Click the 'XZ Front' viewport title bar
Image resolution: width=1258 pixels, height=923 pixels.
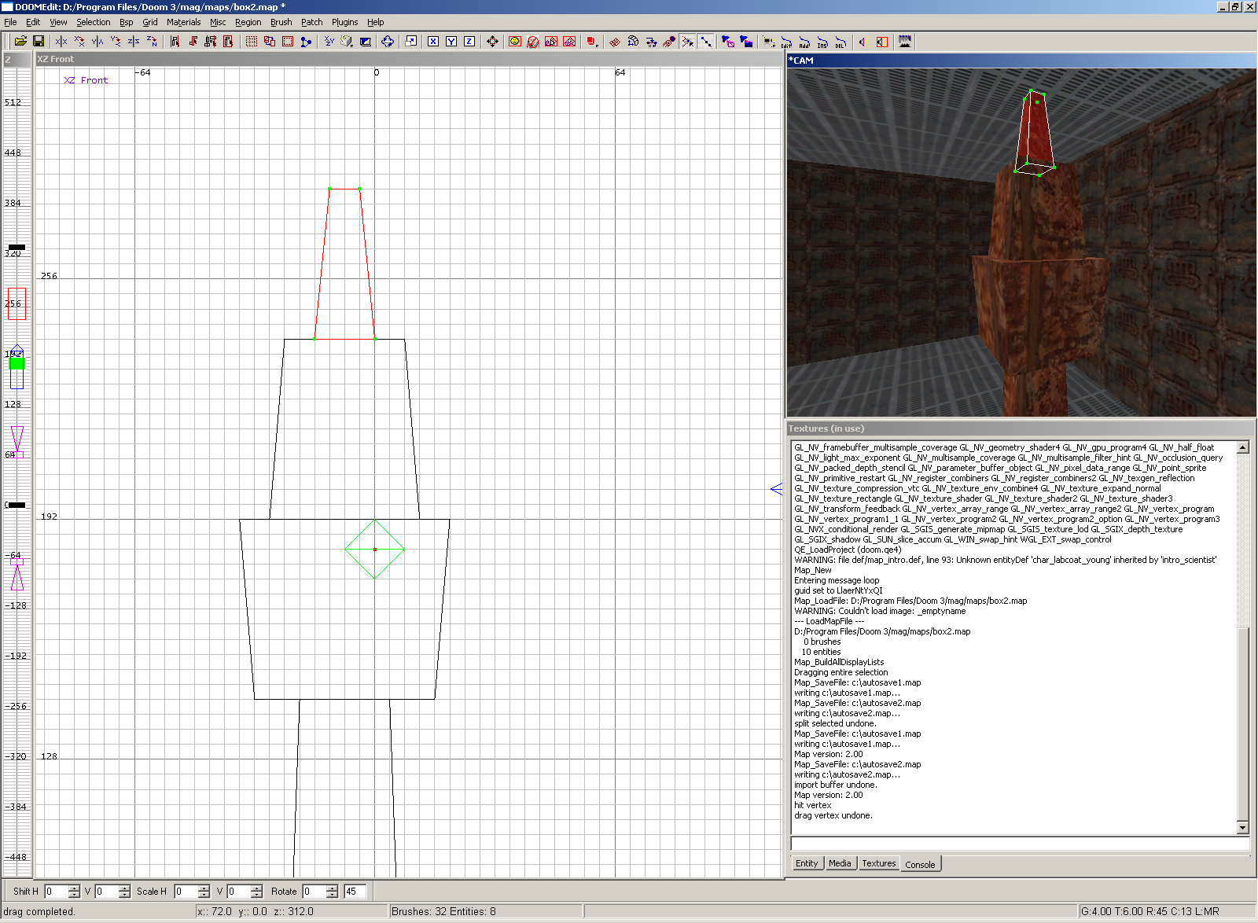click(409, 59)
